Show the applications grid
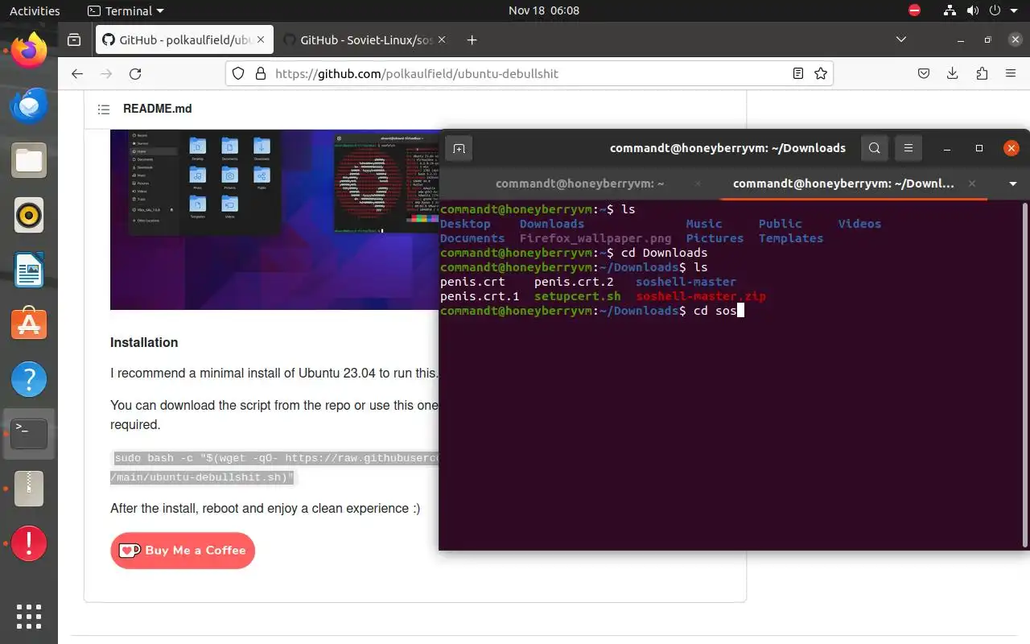Screen dimensions: 1030x644 tap(29, 616)
